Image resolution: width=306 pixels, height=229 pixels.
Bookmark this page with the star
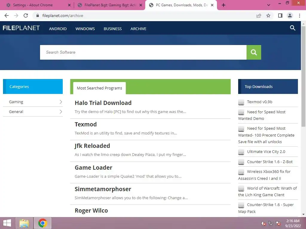(268, 16)
